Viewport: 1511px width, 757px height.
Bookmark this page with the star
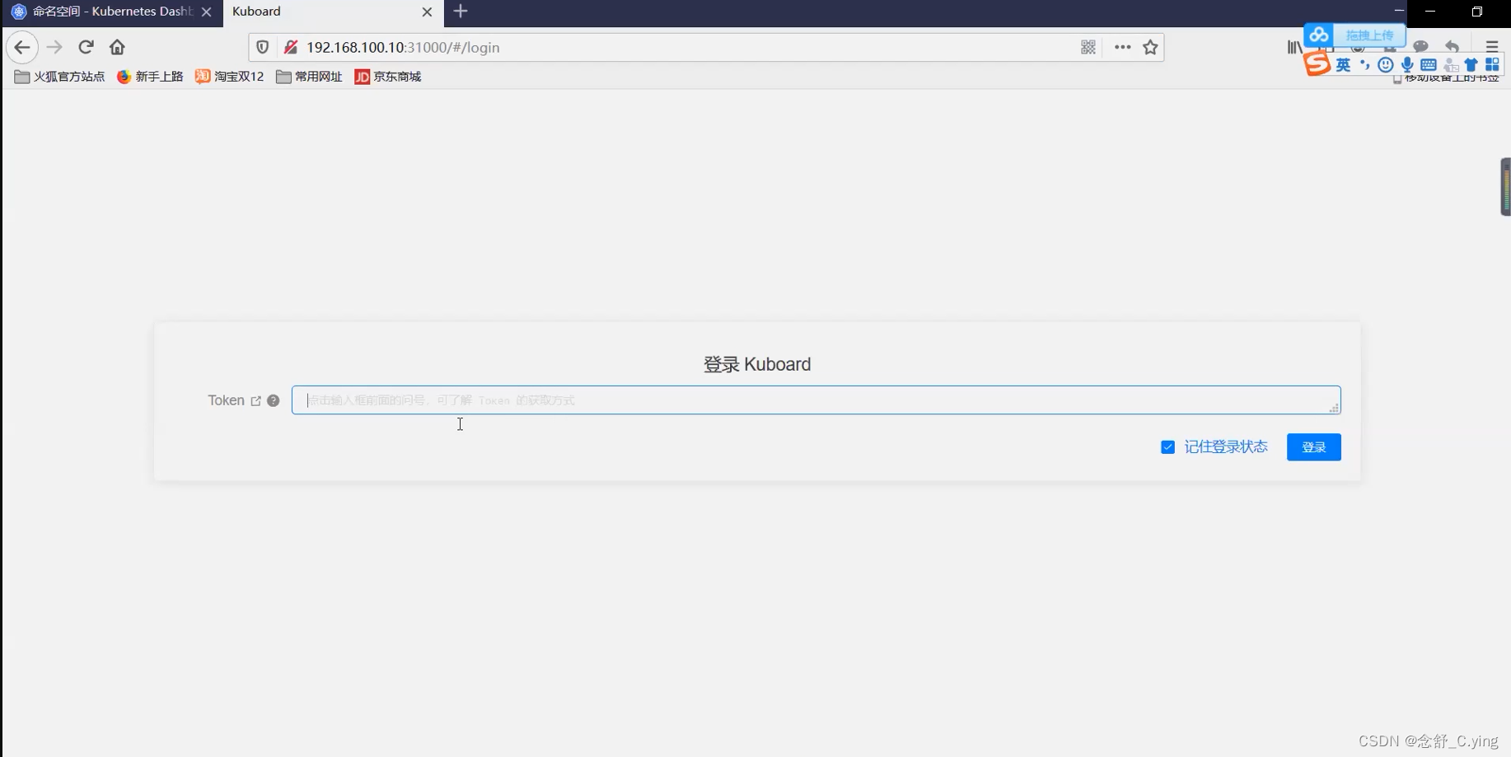click(1151, 47)
